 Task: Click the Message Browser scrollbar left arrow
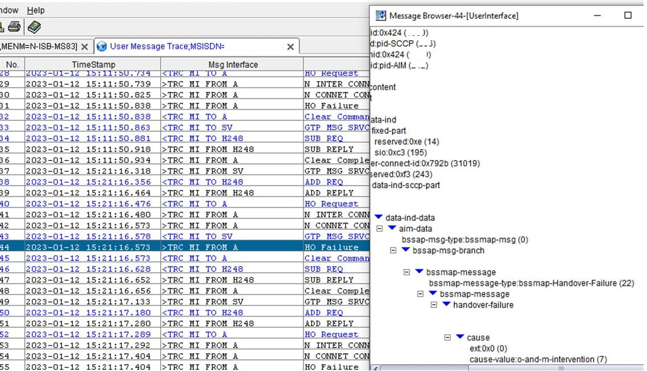click(375, 368)
